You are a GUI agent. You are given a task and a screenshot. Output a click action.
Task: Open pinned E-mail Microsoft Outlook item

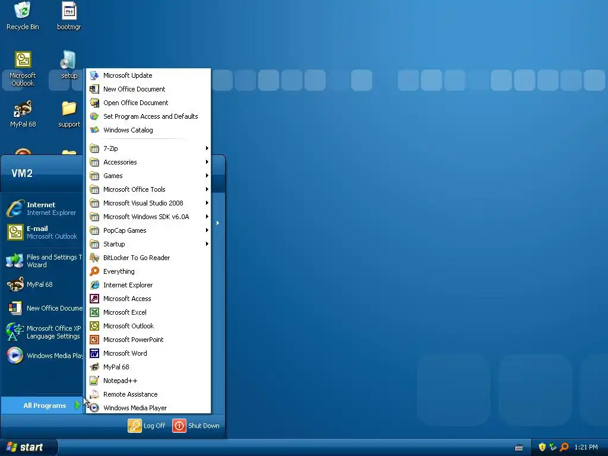coord(42,232)
